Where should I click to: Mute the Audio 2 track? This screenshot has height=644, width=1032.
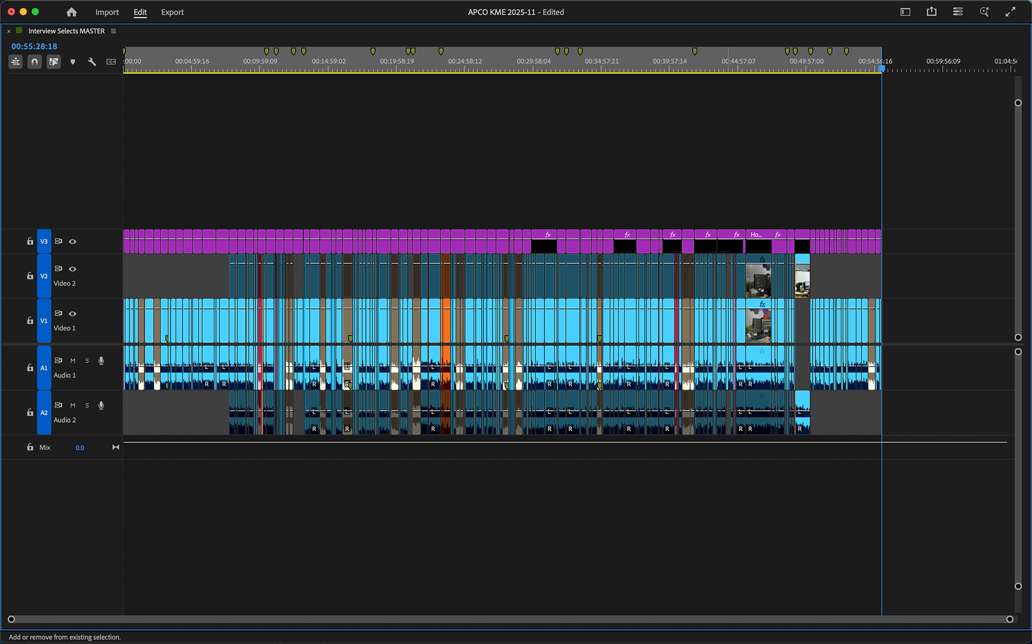(x=73, y=406)
